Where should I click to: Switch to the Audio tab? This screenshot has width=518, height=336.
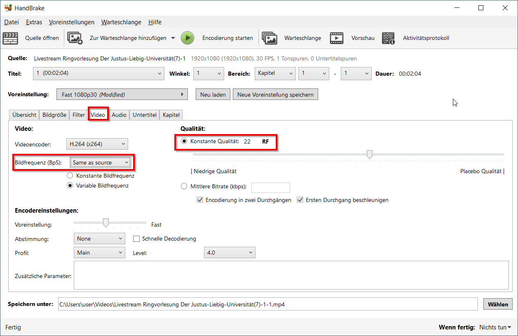[x=119, y=115]
